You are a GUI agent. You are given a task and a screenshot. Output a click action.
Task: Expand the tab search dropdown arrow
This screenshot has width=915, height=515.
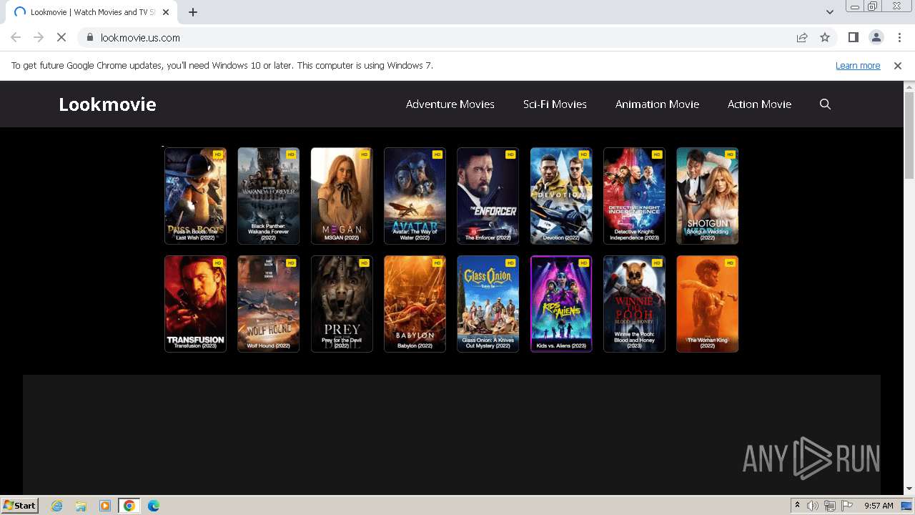[x=830, y=12]
